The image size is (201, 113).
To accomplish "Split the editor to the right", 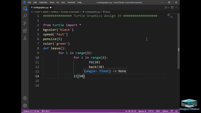I will click(172, 8).
